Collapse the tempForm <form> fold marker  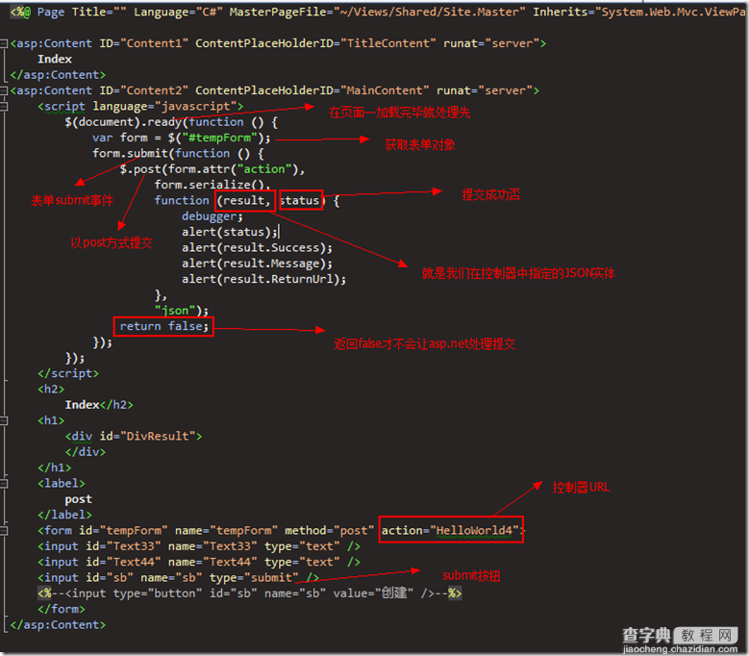coord(3,531)
